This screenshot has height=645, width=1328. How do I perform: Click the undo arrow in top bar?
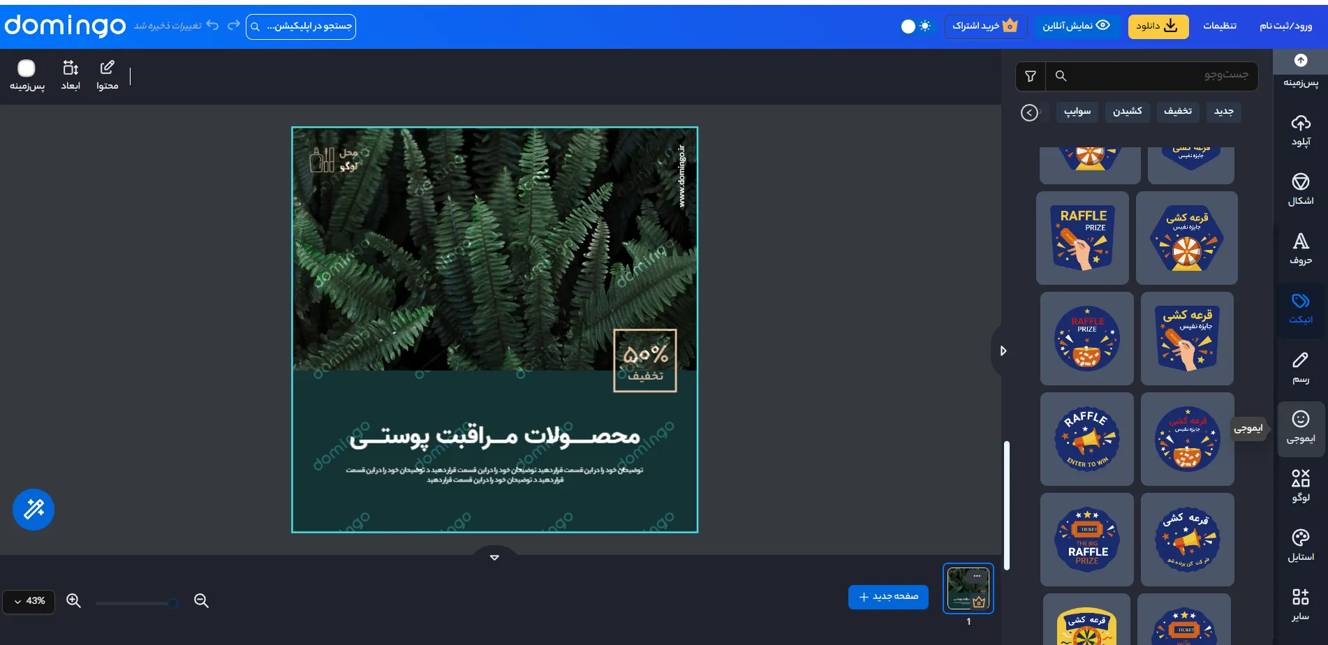coord(213,25)
